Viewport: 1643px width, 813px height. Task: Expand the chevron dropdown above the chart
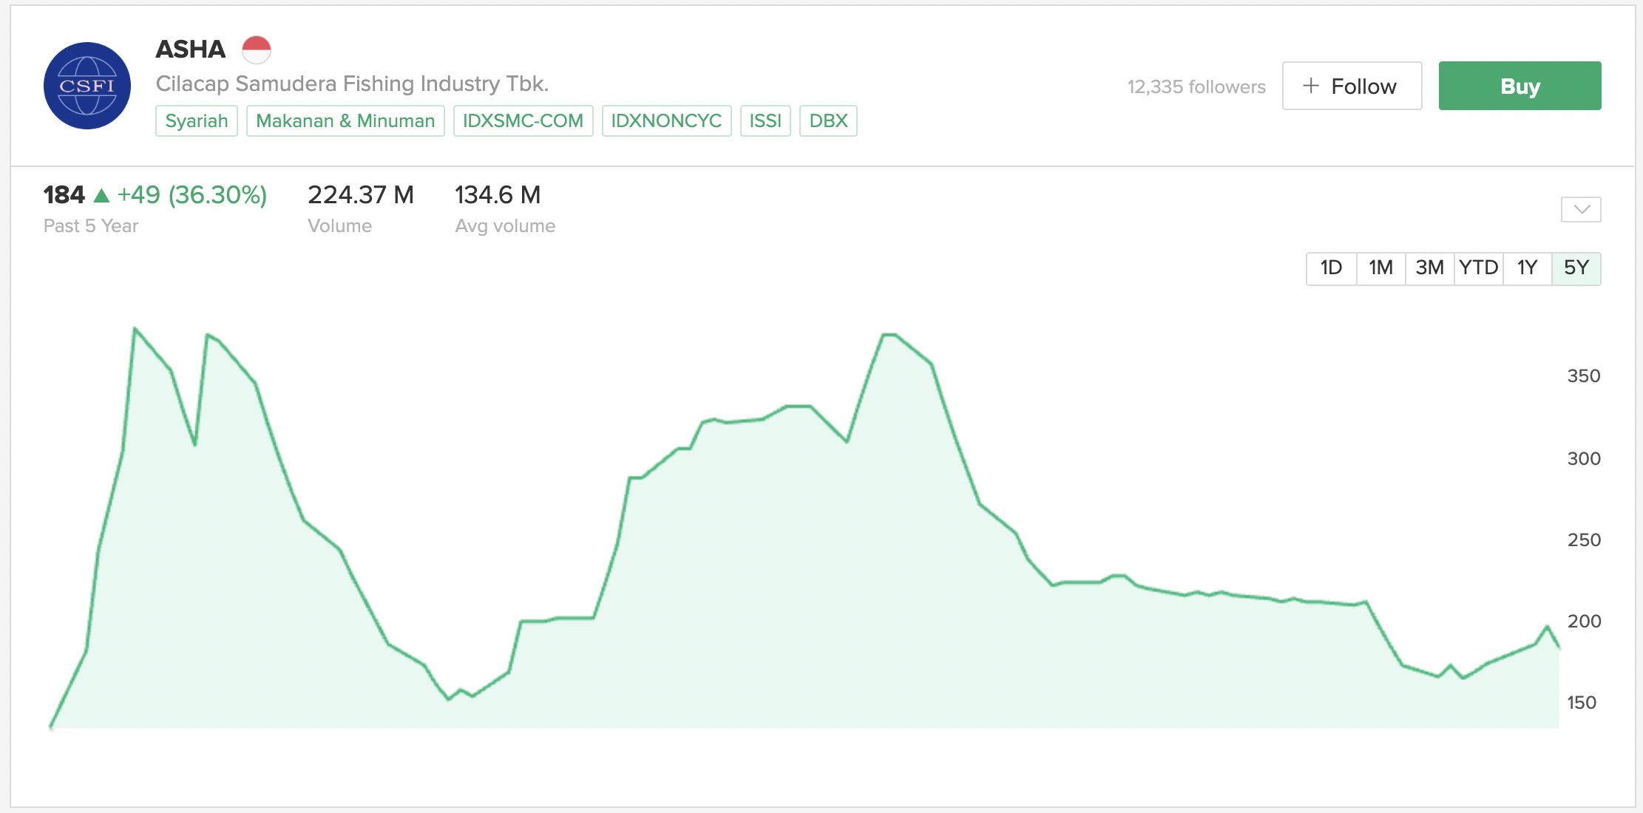[1581, 209]
